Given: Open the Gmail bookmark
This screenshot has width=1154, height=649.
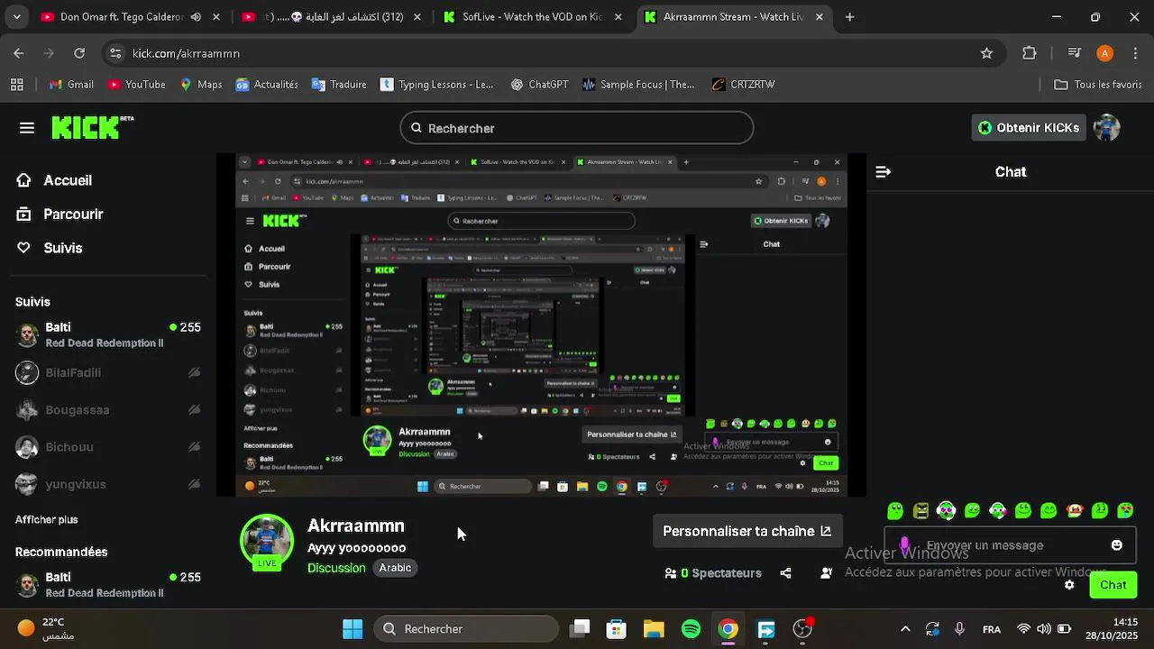Looking at the screenshot, I should pos(71,85).
